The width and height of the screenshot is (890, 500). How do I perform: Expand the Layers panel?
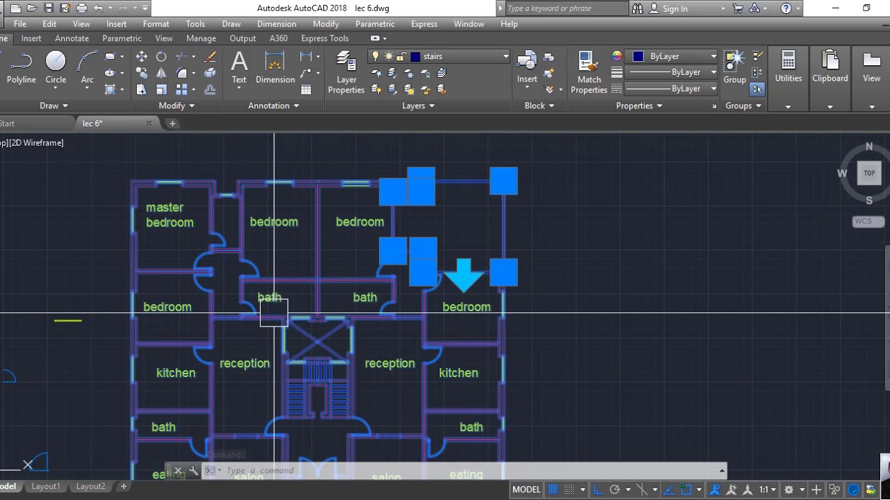[418, 106]
